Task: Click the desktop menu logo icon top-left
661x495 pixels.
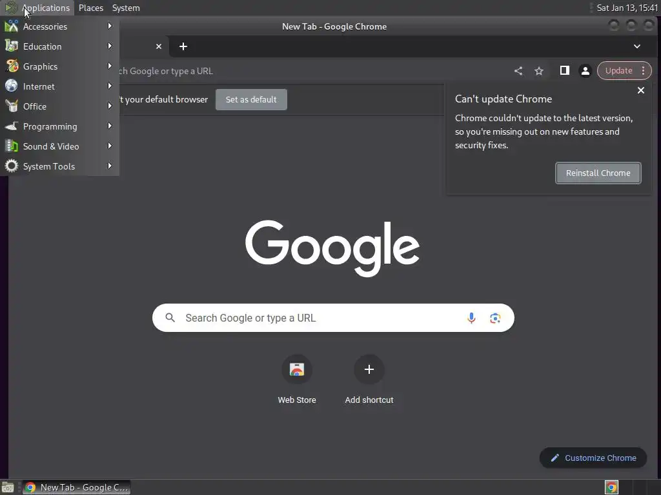Action: point(10,8)
